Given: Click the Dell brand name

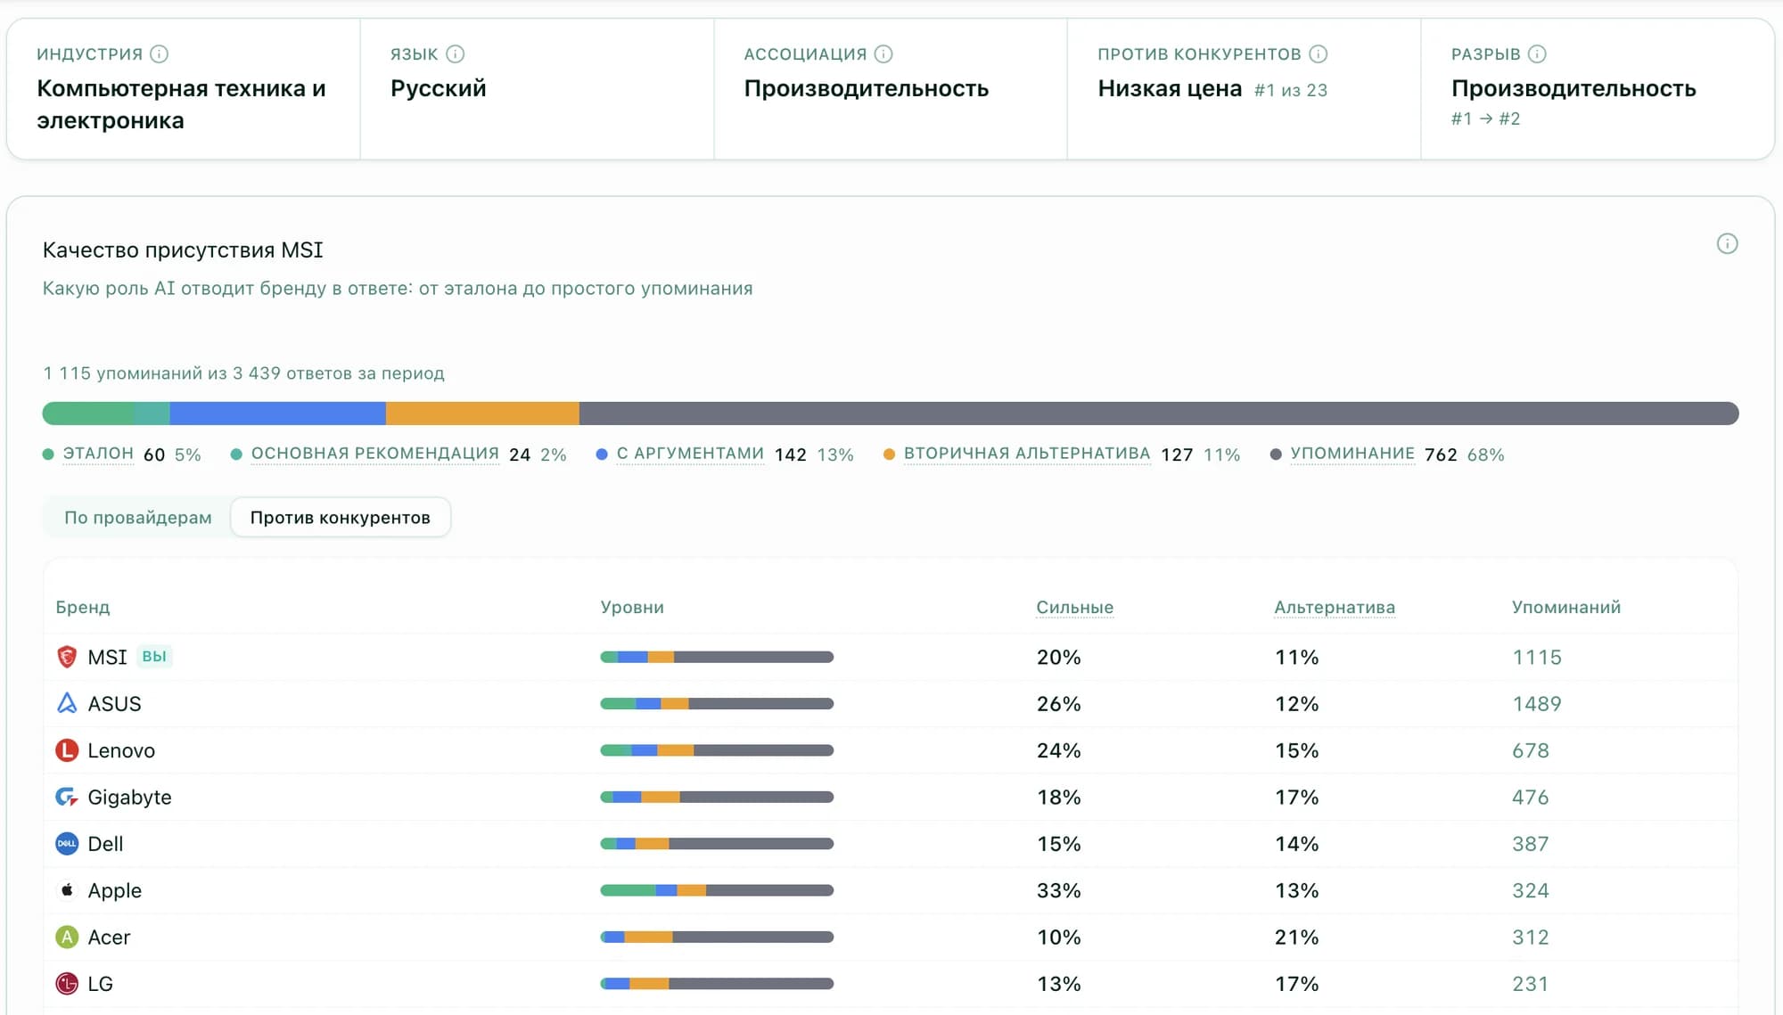Looking at the screenshot, I should (105, 844).
